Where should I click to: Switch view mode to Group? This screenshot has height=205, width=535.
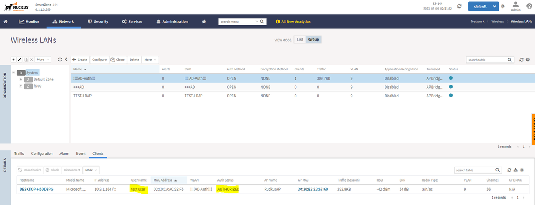point(314,40)
